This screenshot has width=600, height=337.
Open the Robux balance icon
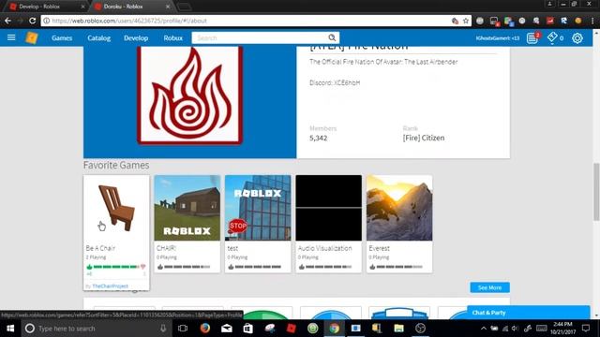[x=552, y=37]
